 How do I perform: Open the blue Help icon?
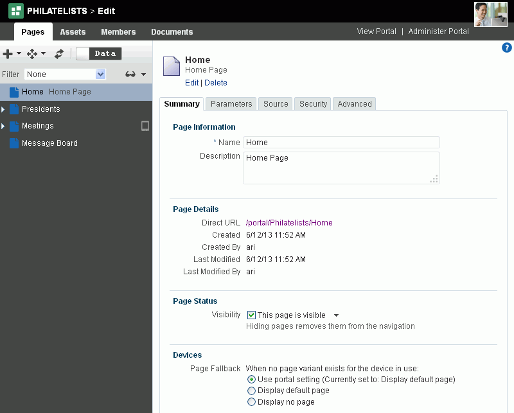(507, 48)
